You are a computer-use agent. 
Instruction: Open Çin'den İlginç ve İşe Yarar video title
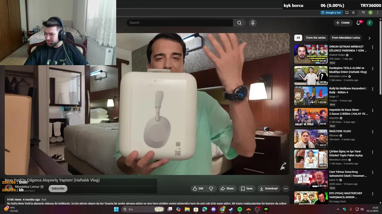pyautogui.click(x=346, y=153)
